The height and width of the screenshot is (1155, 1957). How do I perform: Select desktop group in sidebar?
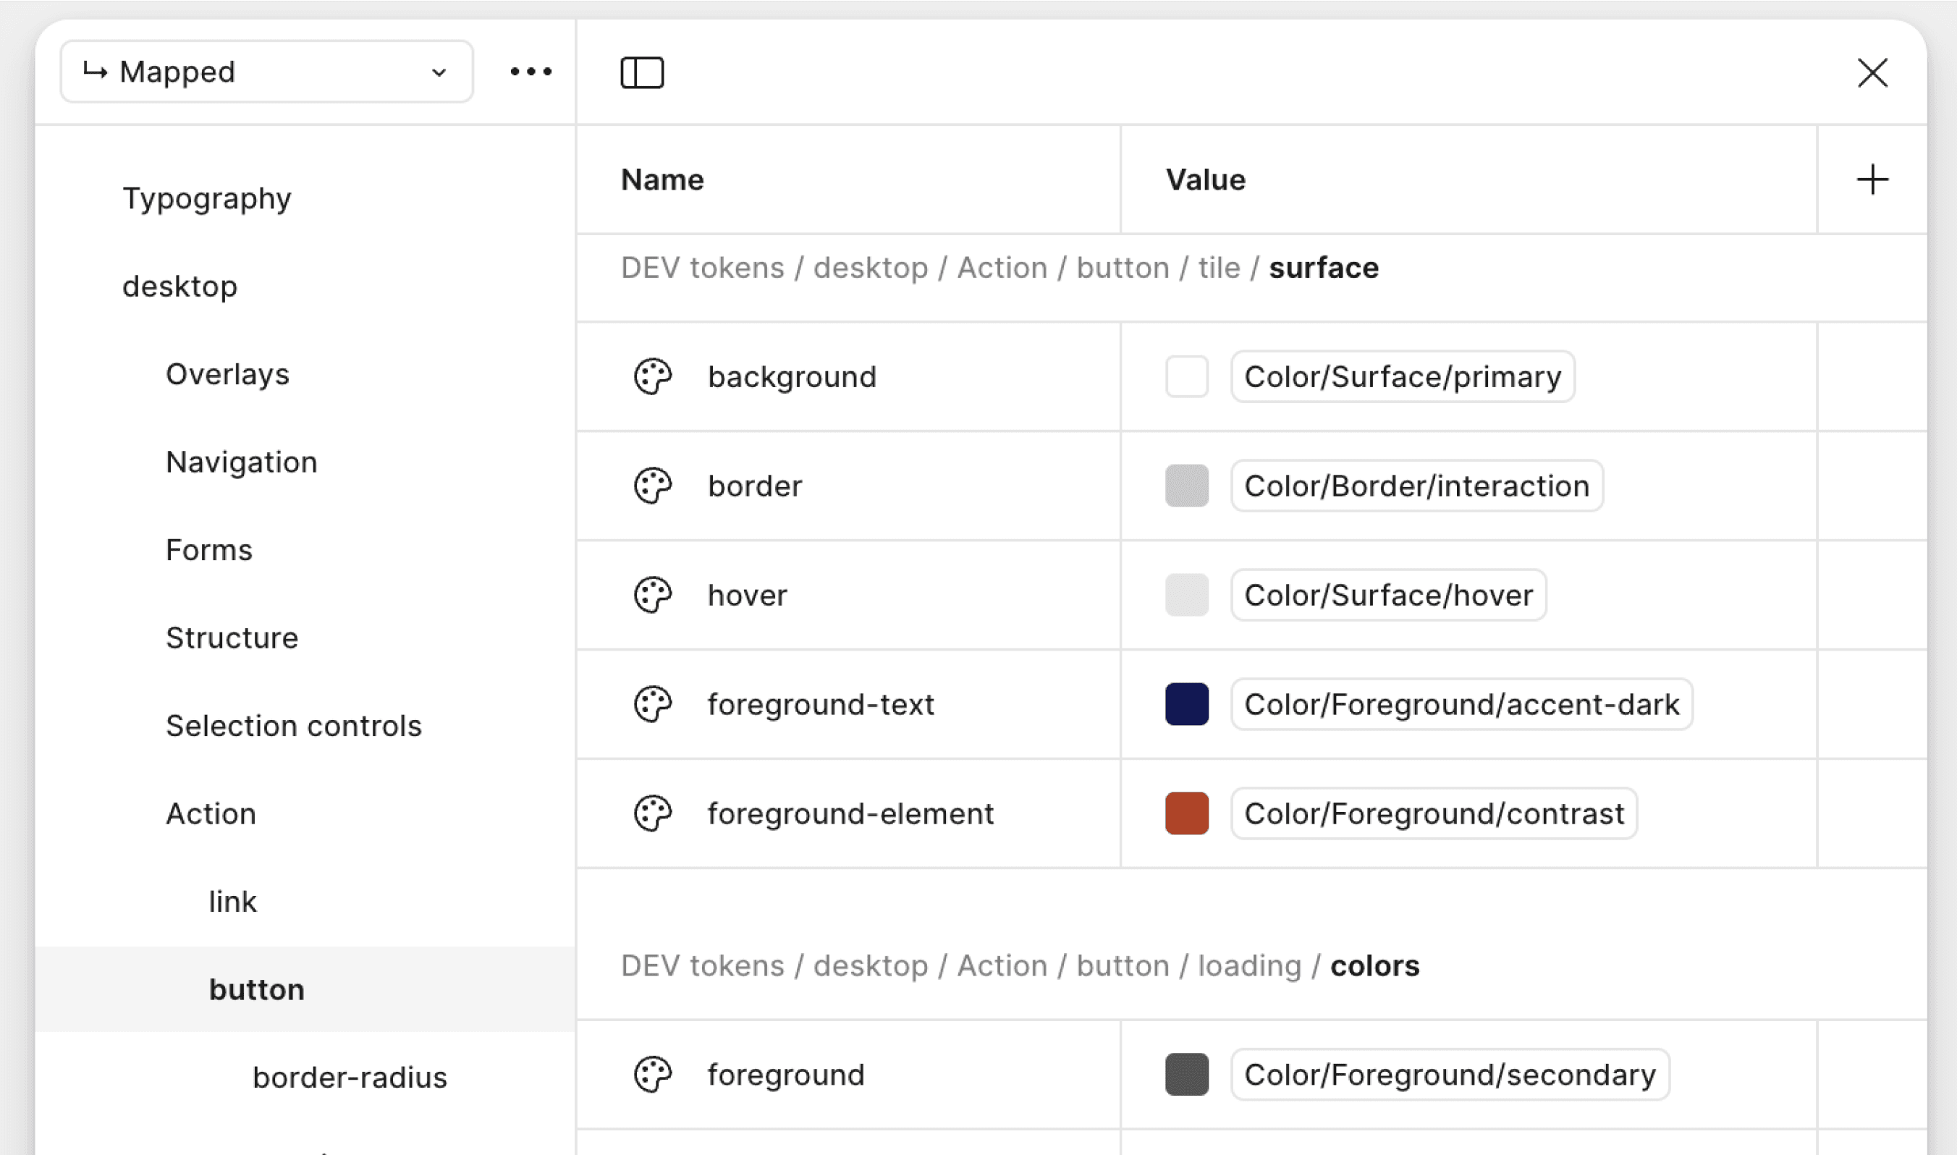(179, 287)
